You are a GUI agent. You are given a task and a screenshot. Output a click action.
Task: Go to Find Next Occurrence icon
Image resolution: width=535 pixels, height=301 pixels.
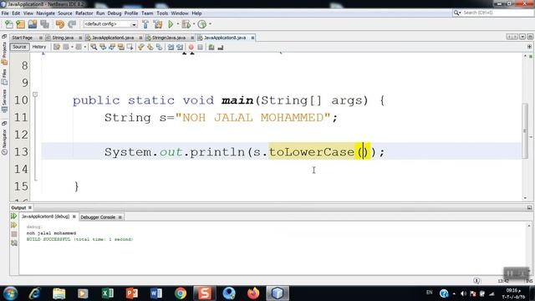pos(111,47)
